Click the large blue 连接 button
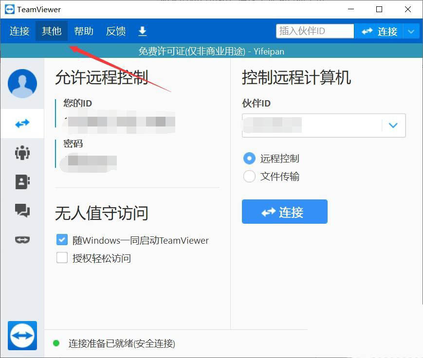The width and height of the screenshot is (423, 358). coord(285,212)
